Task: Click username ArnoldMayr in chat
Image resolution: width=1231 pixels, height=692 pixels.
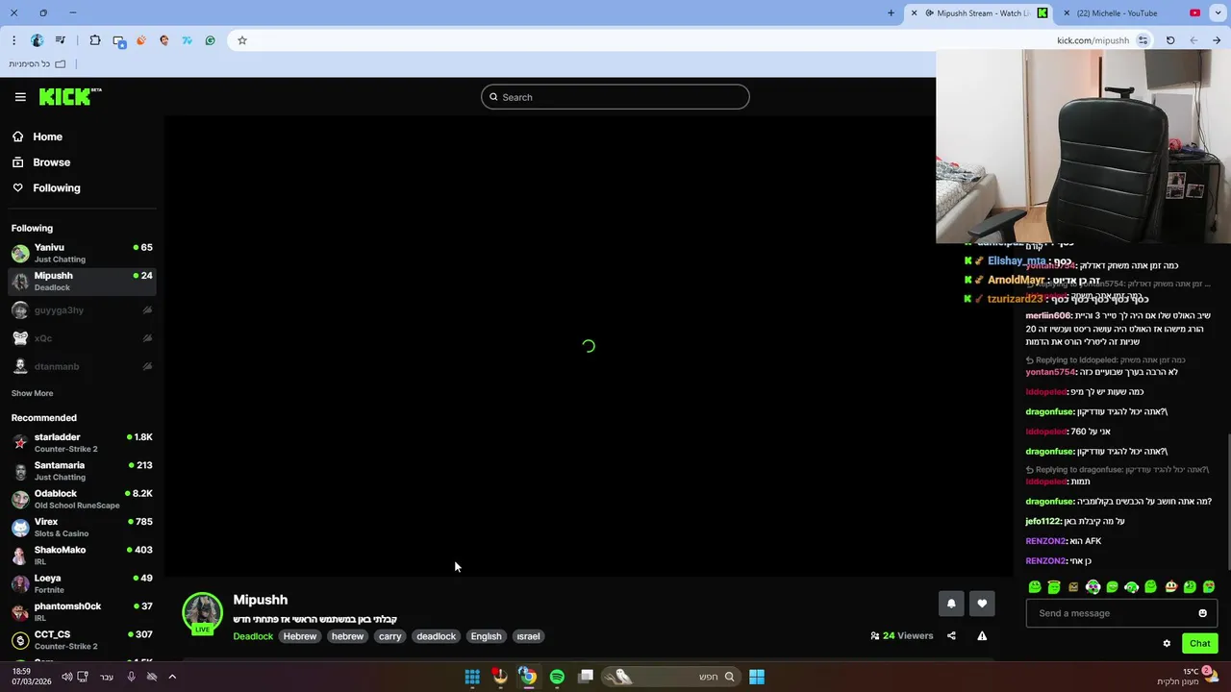Action: 1016,280
